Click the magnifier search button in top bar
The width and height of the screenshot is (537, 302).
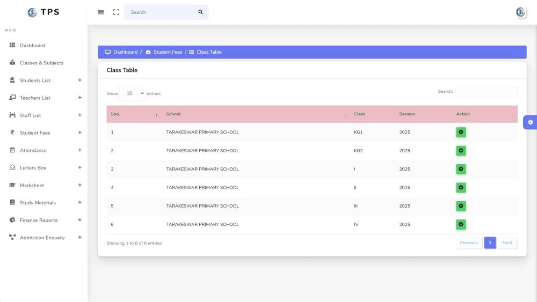coord(201,12)
